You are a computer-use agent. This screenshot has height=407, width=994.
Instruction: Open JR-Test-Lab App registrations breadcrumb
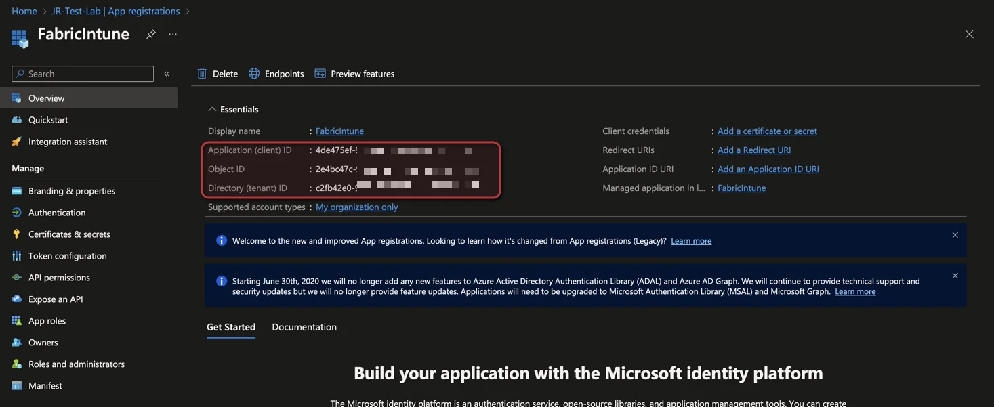click(116, 11)
